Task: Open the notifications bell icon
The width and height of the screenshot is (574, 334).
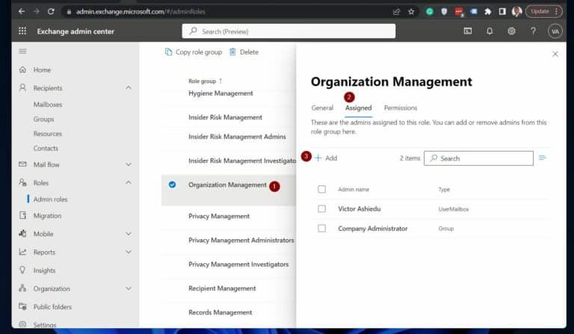Action: [490, 31]
